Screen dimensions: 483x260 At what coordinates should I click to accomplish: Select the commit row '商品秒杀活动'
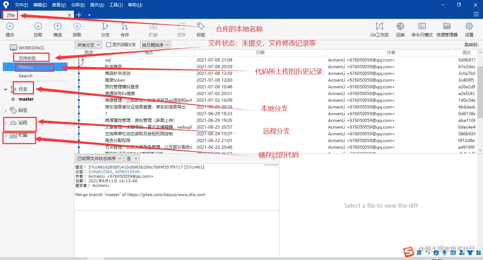(x=276, y=73)
